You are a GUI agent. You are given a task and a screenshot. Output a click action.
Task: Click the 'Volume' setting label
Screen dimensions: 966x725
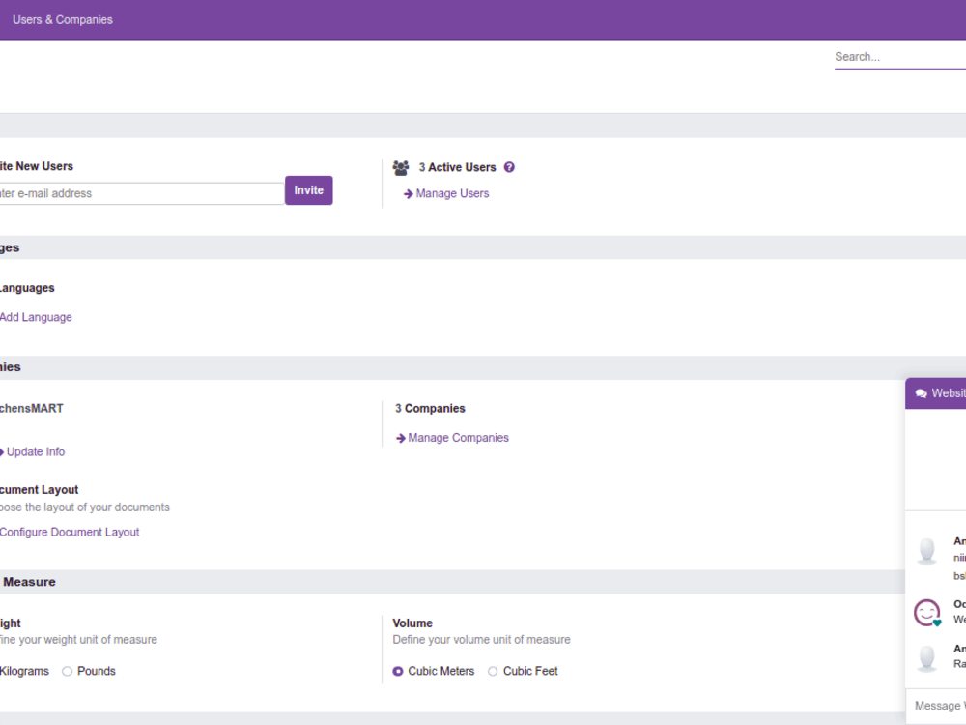tap(412, 623)
